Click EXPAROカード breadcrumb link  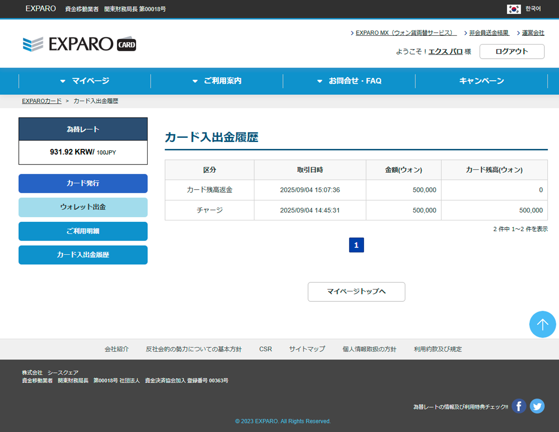point(42,101)
